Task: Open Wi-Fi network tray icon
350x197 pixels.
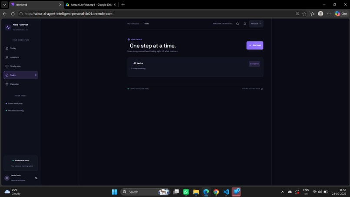Action: click(x=314, y=192)
